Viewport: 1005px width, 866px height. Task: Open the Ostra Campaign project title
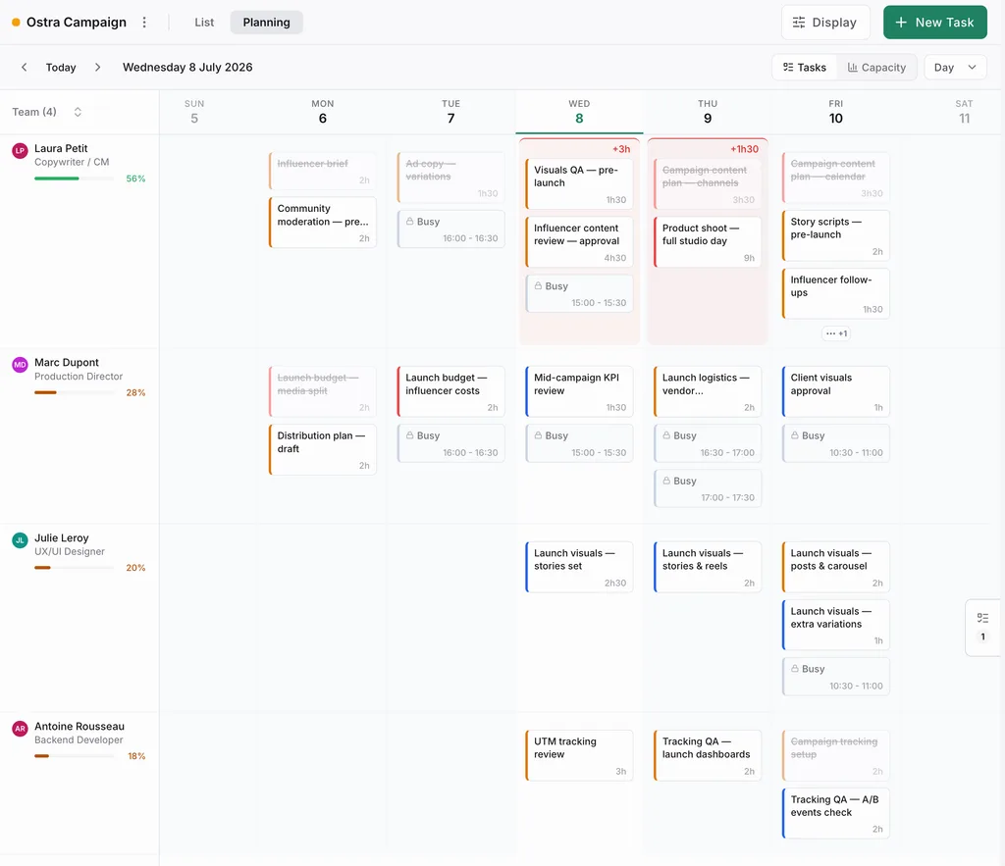[77, 23]
